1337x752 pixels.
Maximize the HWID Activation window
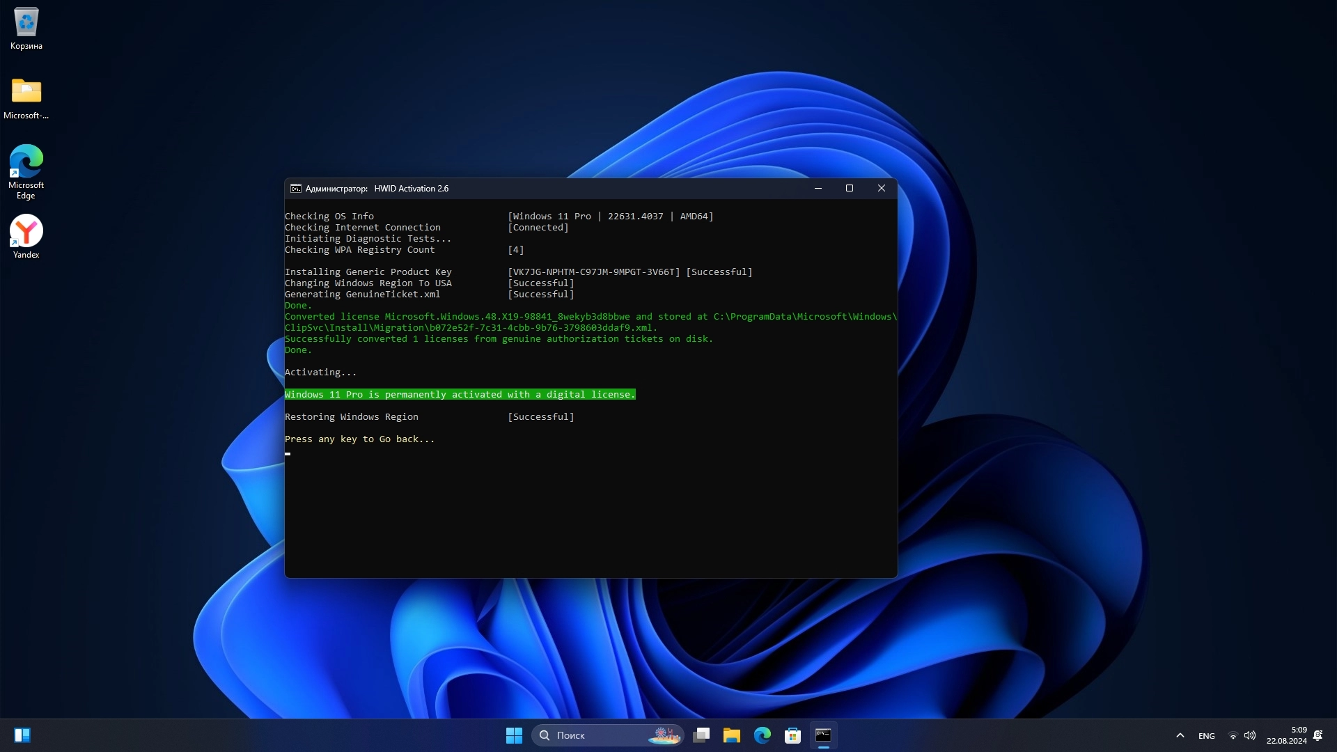[849, 188]
